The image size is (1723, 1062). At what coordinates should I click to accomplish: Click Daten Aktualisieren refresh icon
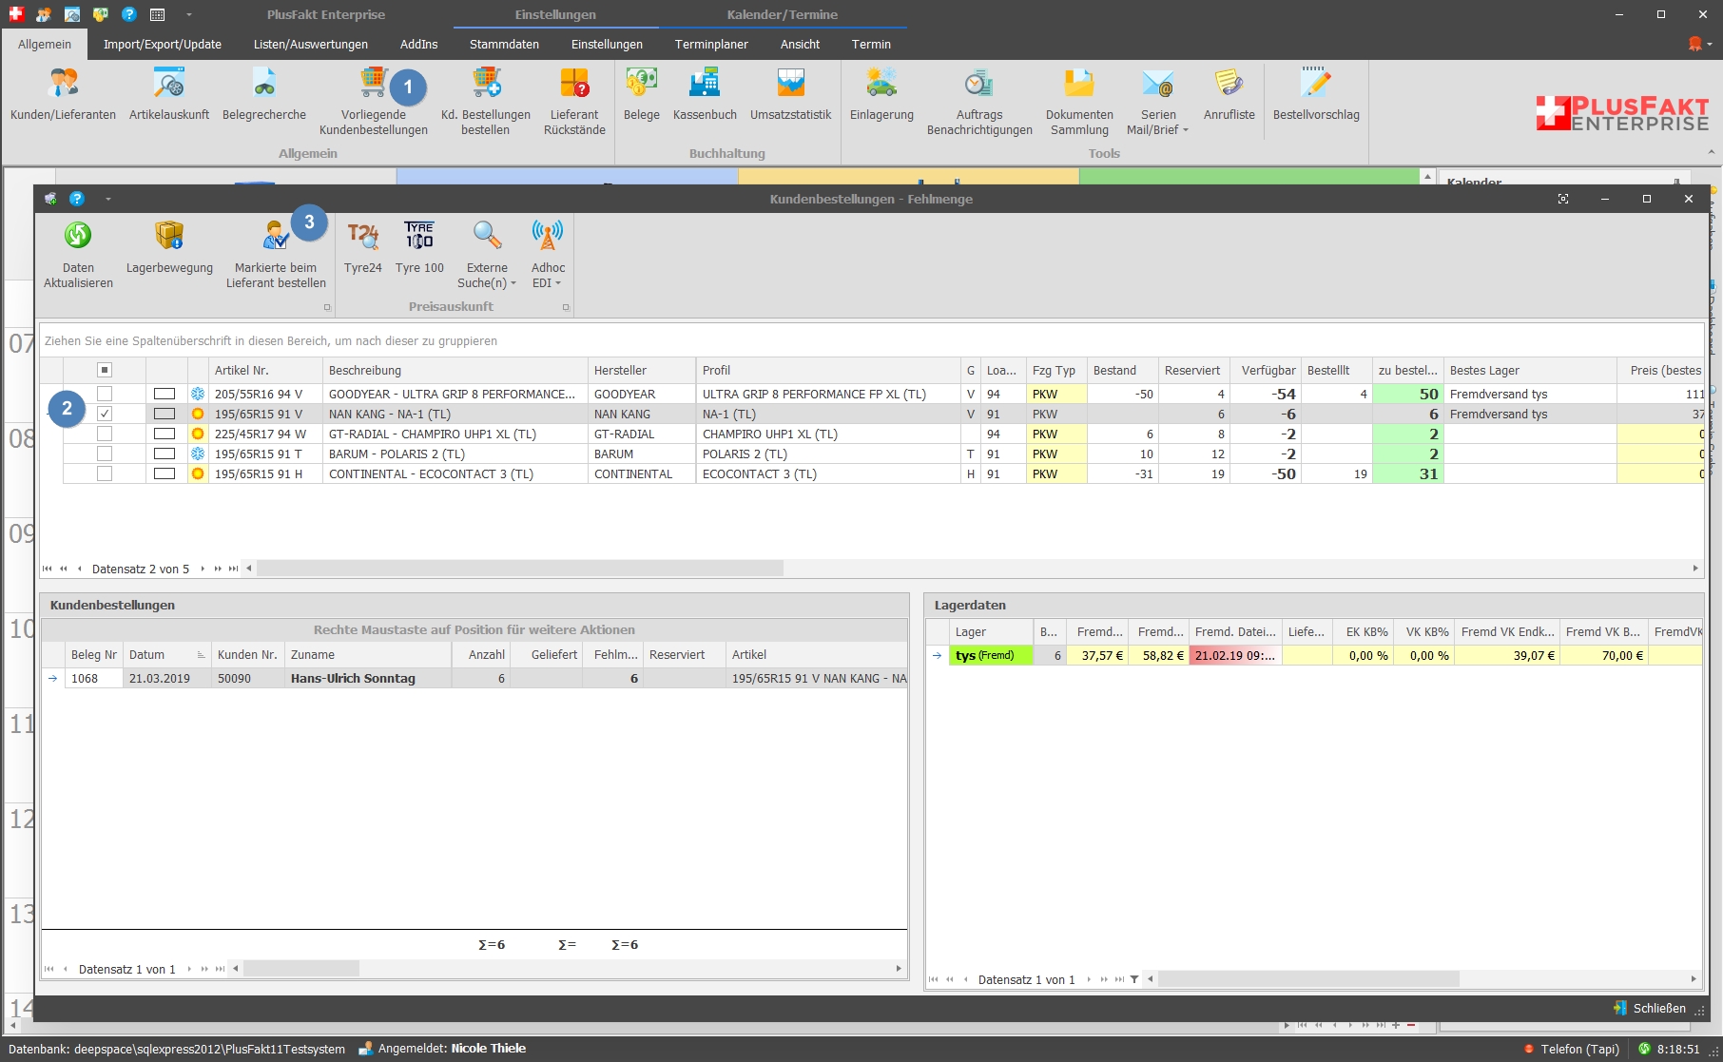pyautogui.click(x=78, y=235)
